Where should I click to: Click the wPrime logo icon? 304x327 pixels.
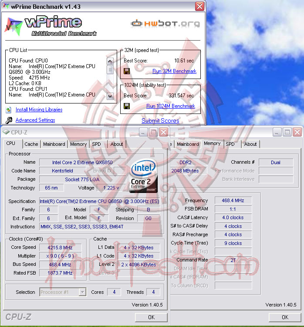[x=14, y=26]
